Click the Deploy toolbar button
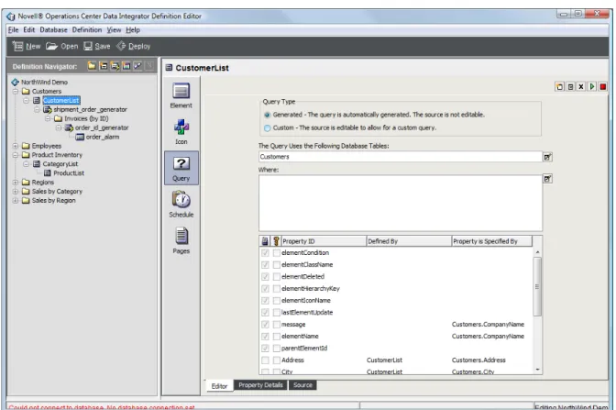616x410 pixels. pyautogui.click(x=134, y=47)
